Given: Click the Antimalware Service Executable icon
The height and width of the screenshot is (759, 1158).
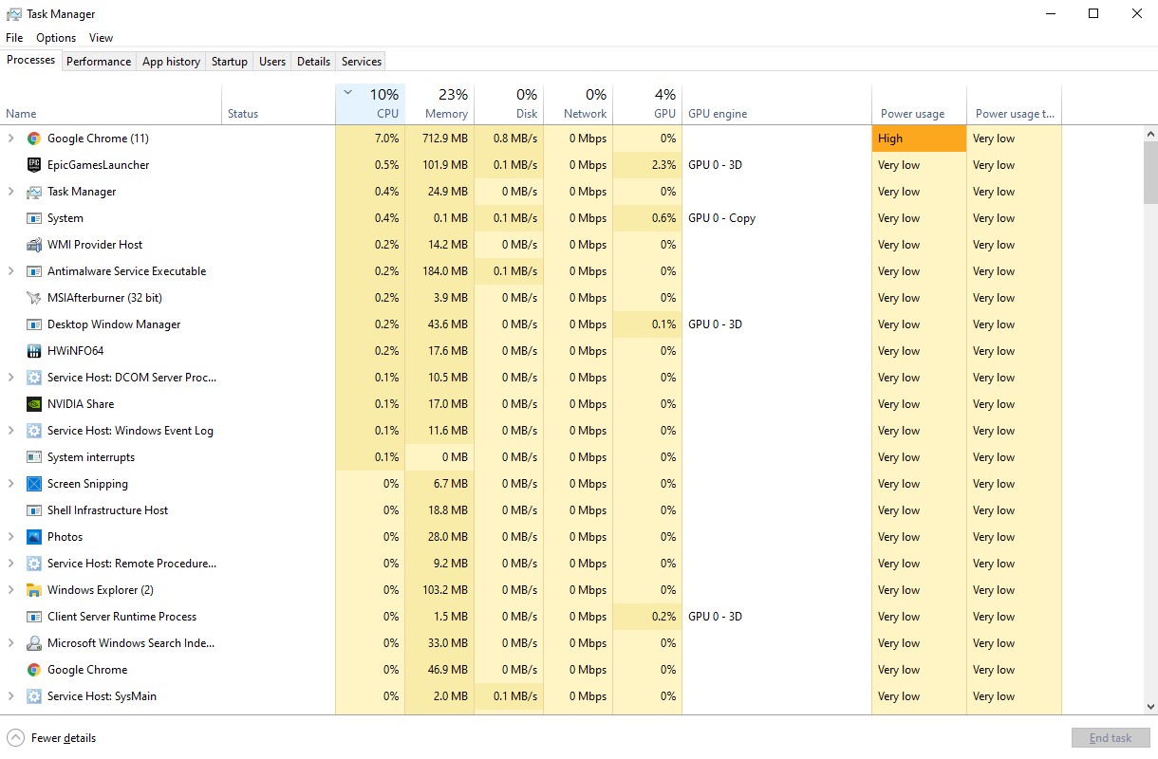Looking at the screenshot, I should (x=34, y=271).
